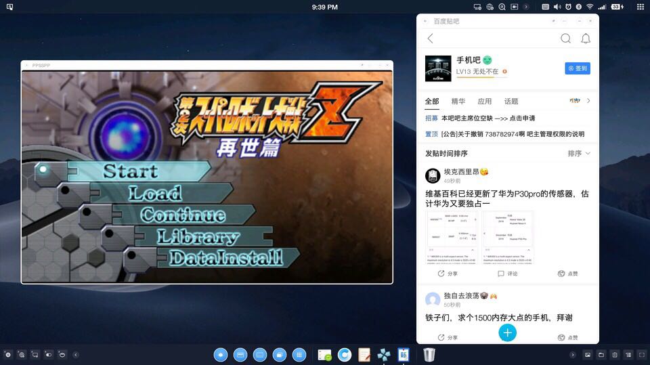Switch to the 精华 tab
Viewport: 650px width, 365px height.
(x=458, y=101)
